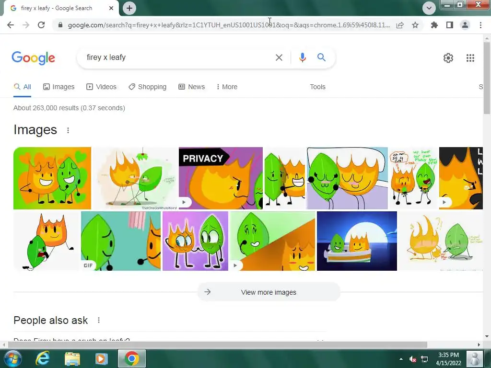Open Firey and Leafy bed image
491x368 pixels.
347,178
